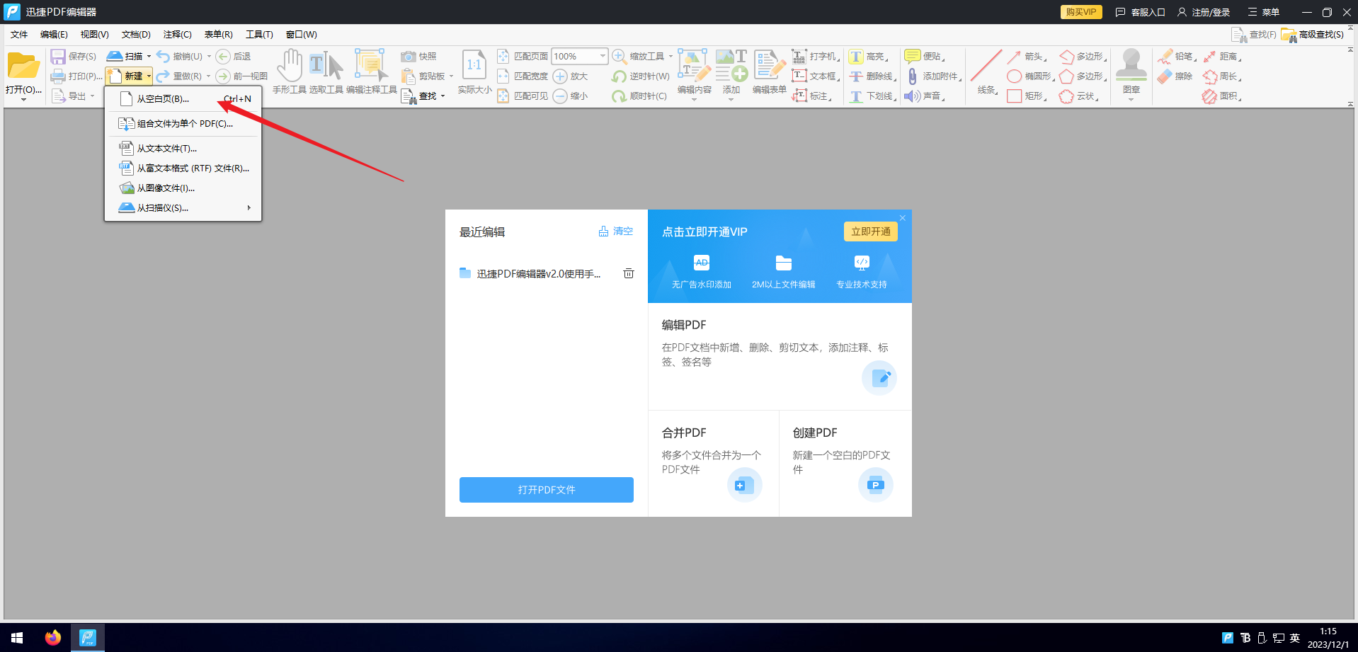Expand the Zoom Tool (缩放工具) dropdown
This screenshot has width=1358, height=652.
(x=671, y=57)
